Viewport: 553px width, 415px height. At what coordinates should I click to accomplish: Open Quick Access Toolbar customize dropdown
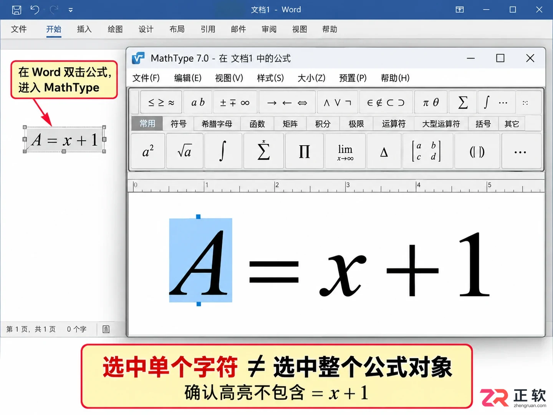coord(71,10)
